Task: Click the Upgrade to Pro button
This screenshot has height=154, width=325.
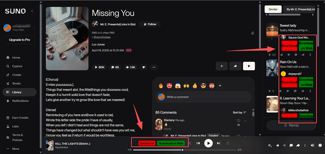Action: [19, 40]
